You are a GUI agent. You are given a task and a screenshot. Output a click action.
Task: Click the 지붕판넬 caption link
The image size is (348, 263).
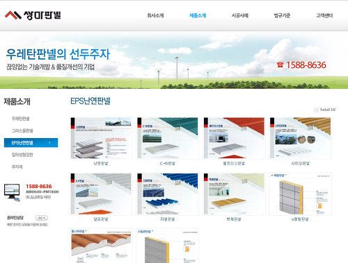168,219
